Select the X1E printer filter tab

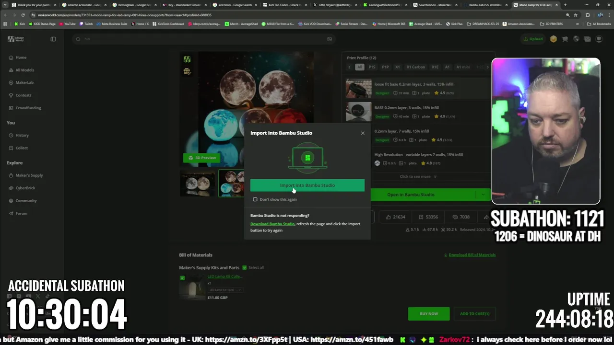435,67
